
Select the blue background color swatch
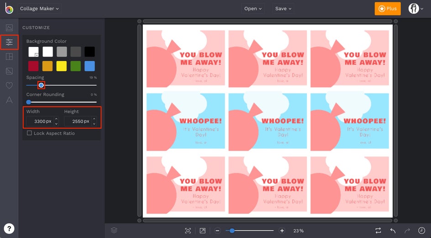click(89, 66)
